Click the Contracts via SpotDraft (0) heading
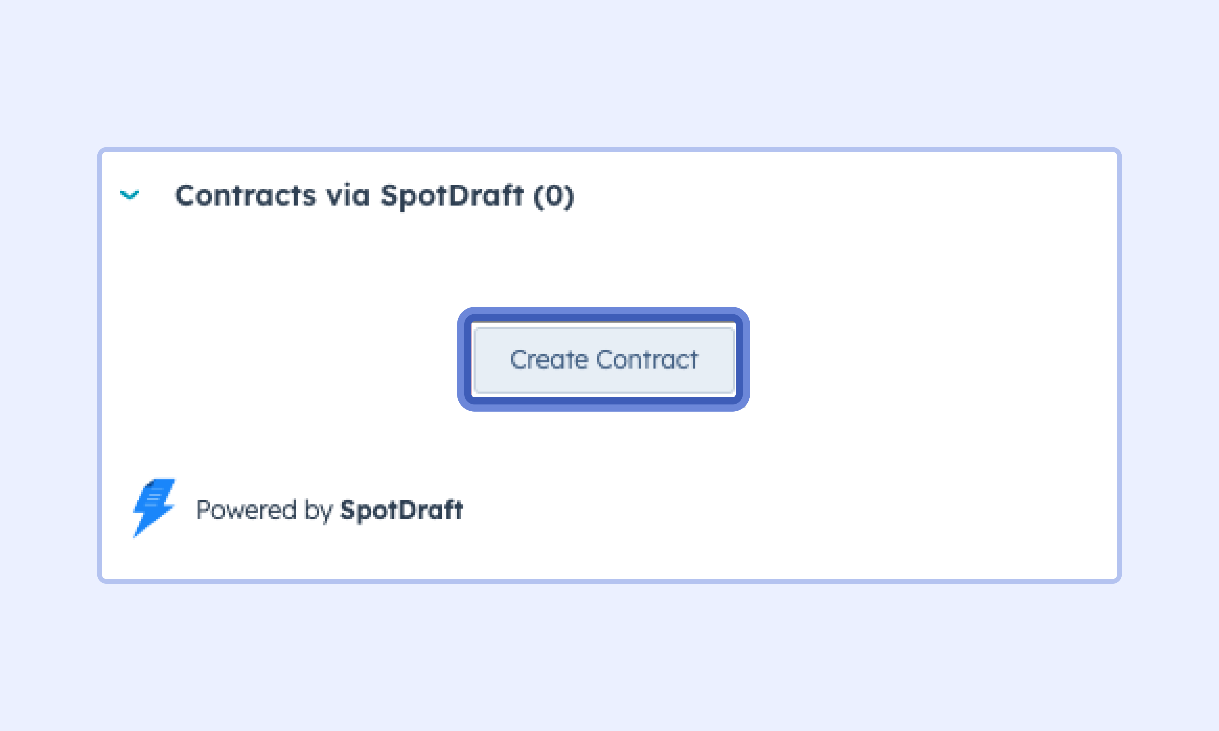 tap(375, 196)
